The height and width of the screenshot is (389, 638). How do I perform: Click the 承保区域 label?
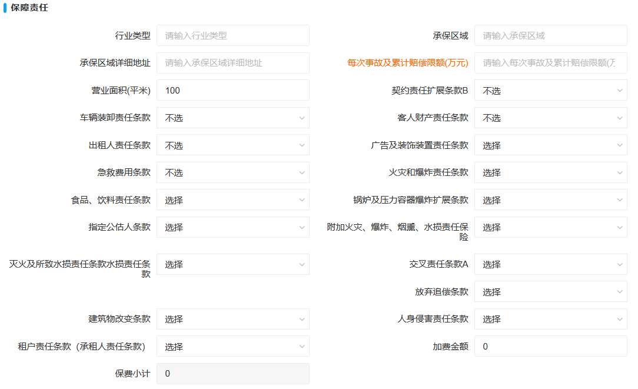click(x=450, y=35)
